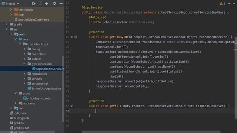Click the schoolsgrpc.proto file icon
Image resolution: width=237 pixels, height=133 pixels.
coord(25,98)
